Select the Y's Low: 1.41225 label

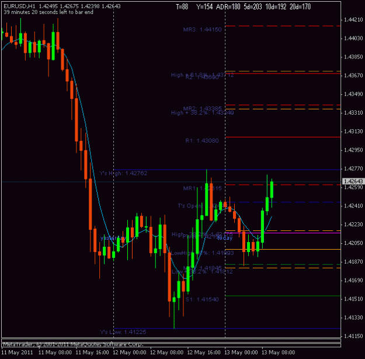pos(123,332)
